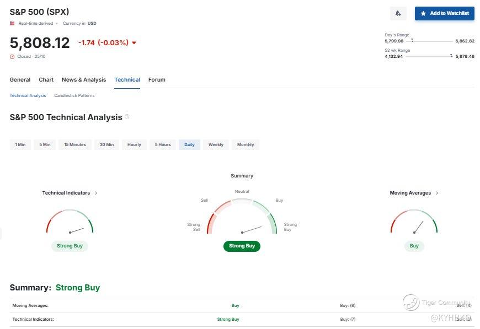Switch to News & Analysis tab
Viewport: 480px width, 329px height.
coord(84,80)
